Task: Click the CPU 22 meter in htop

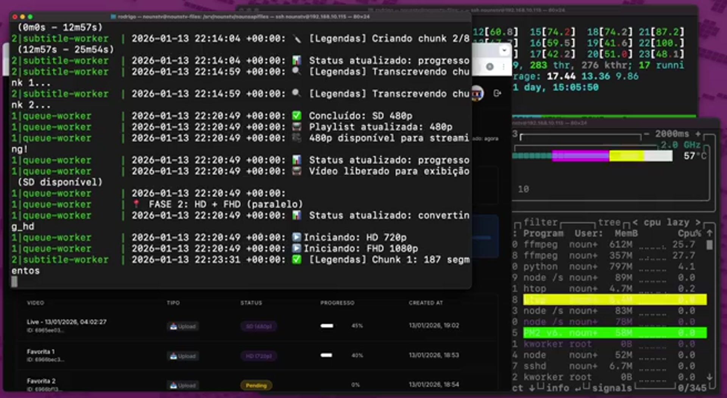Action: [x=661, y=43]
